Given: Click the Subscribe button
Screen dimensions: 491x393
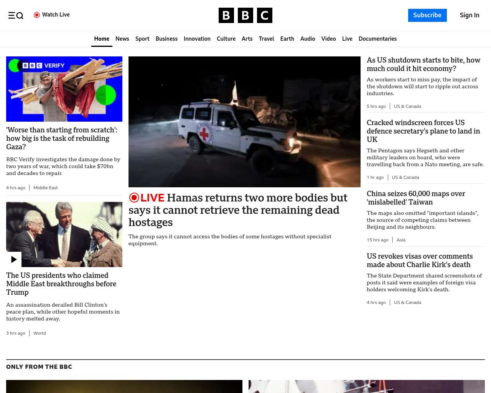Looking at the screenshot, I should 427,15.
